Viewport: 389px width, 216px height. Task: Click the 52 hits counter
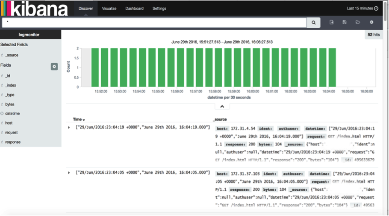coord(373,35)
